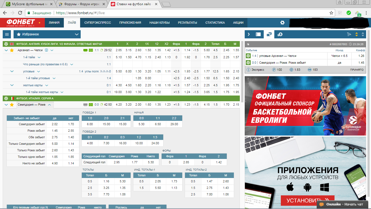Open the live TV broadcast icon for Арсенал — Челси
The width and height of the screenshot is (371, 209).
tap(86, 50)
